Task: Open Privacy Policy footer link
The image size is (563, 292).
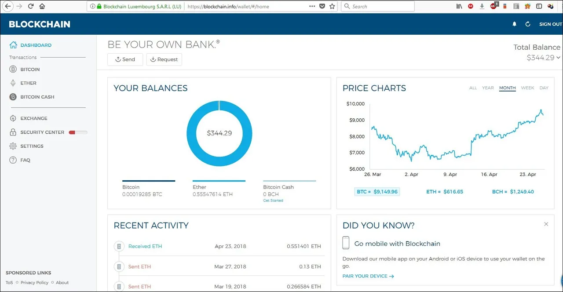Action: (x=34, y=283)
